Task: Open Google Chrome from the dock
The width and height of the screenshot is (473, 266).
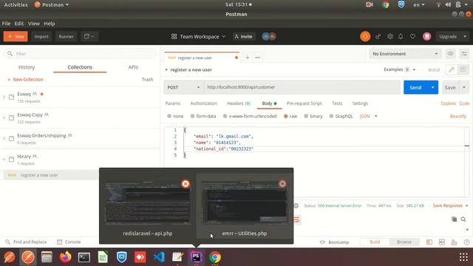Action: pos(215,257)
